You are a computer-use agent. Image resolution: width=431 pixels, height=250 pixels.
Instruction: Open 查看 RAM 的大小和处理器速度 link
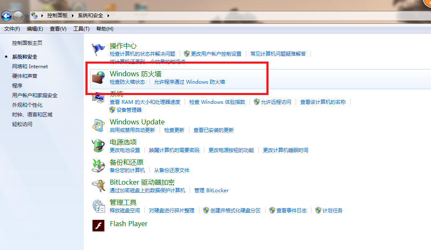pos(145,102)
